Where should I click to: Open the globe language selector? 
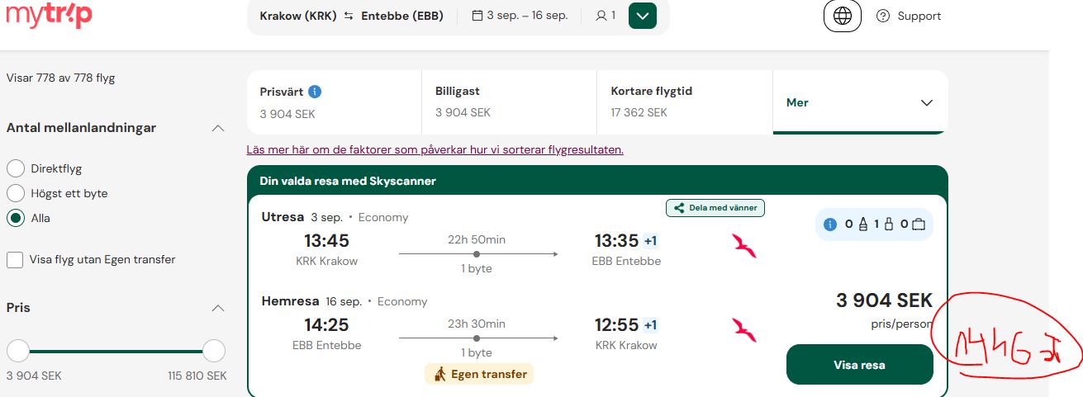click(x=842, y=16)
